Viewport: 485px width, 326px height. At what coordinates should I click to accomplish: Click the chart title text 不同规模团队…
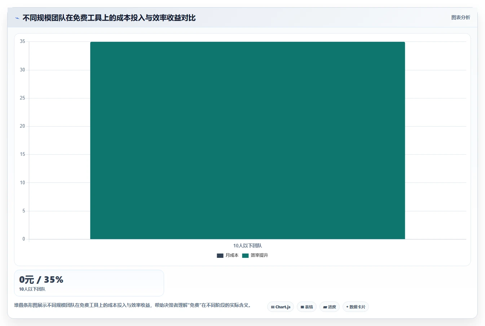click(109, 18)
